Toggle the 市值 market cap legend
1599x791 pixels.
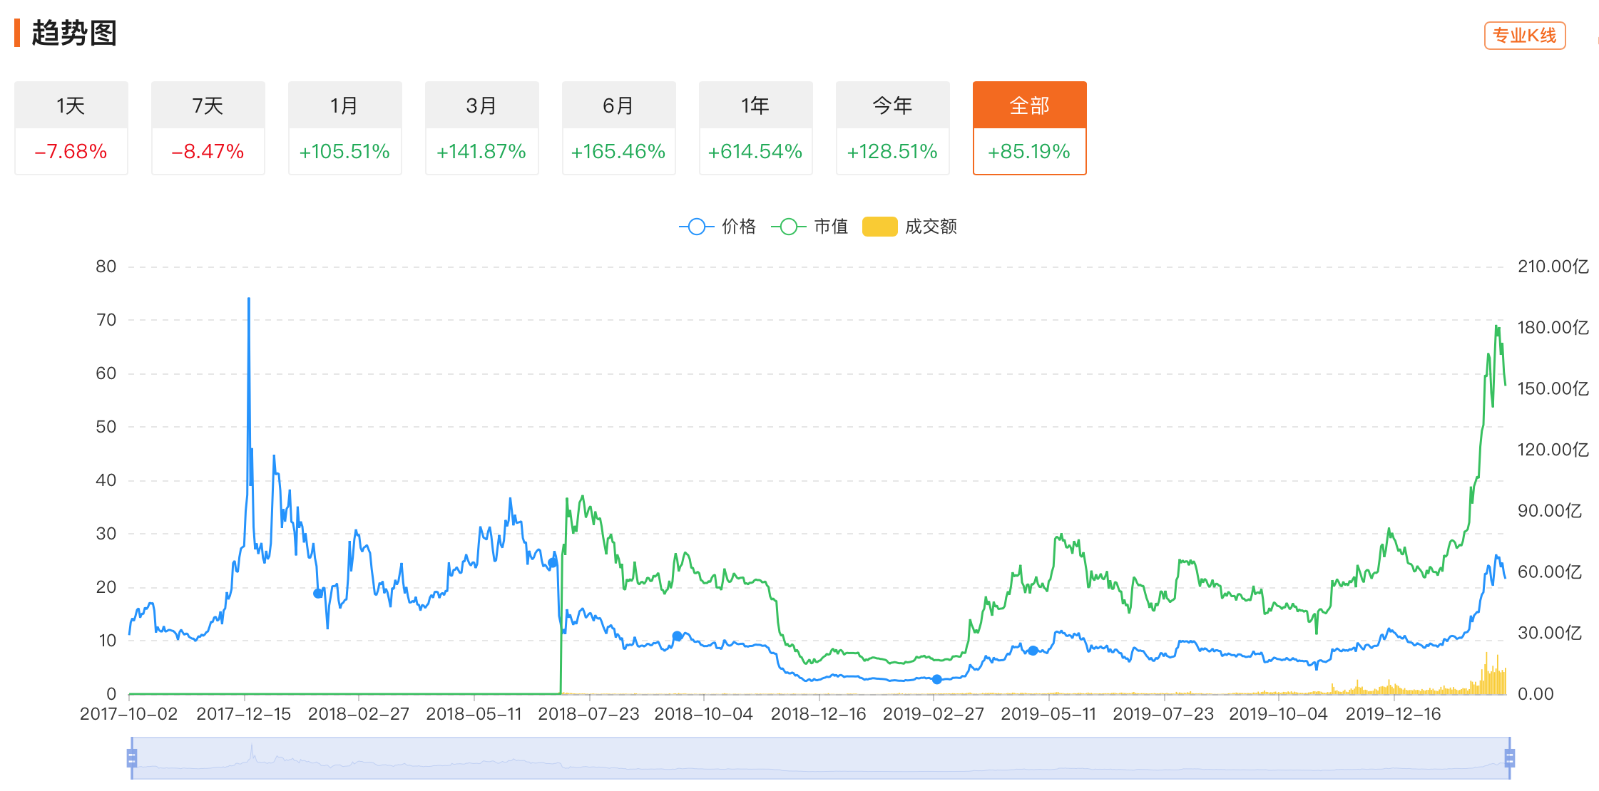tap(809, 227)
